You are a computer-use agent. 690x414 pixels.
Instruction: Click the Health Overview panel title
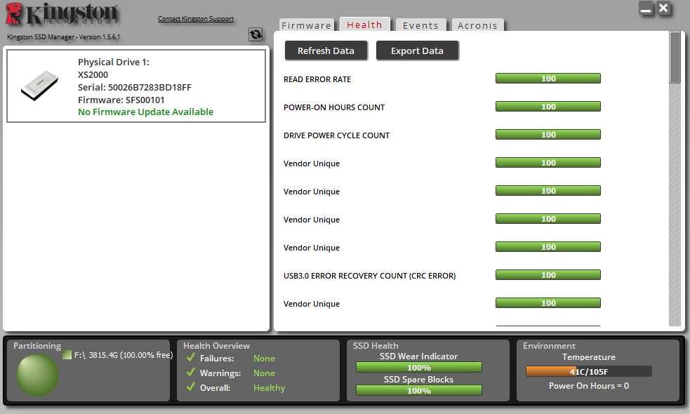pyautogui.click(x=216, y=346)
